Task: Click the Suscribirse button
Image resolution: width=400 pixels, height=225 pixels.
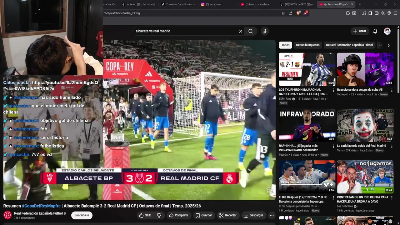Action: (82, 215)
